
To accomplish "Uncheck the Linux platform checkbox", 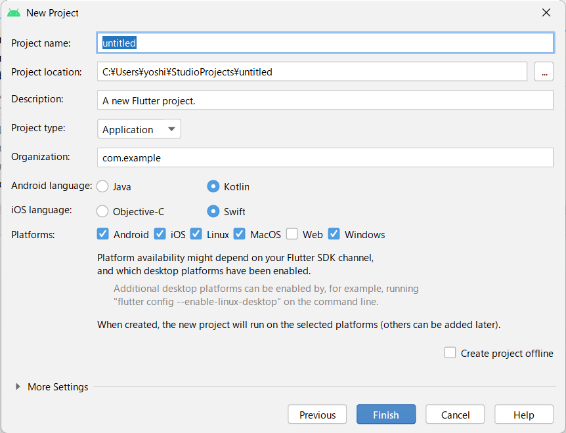I will click(196, 234).
